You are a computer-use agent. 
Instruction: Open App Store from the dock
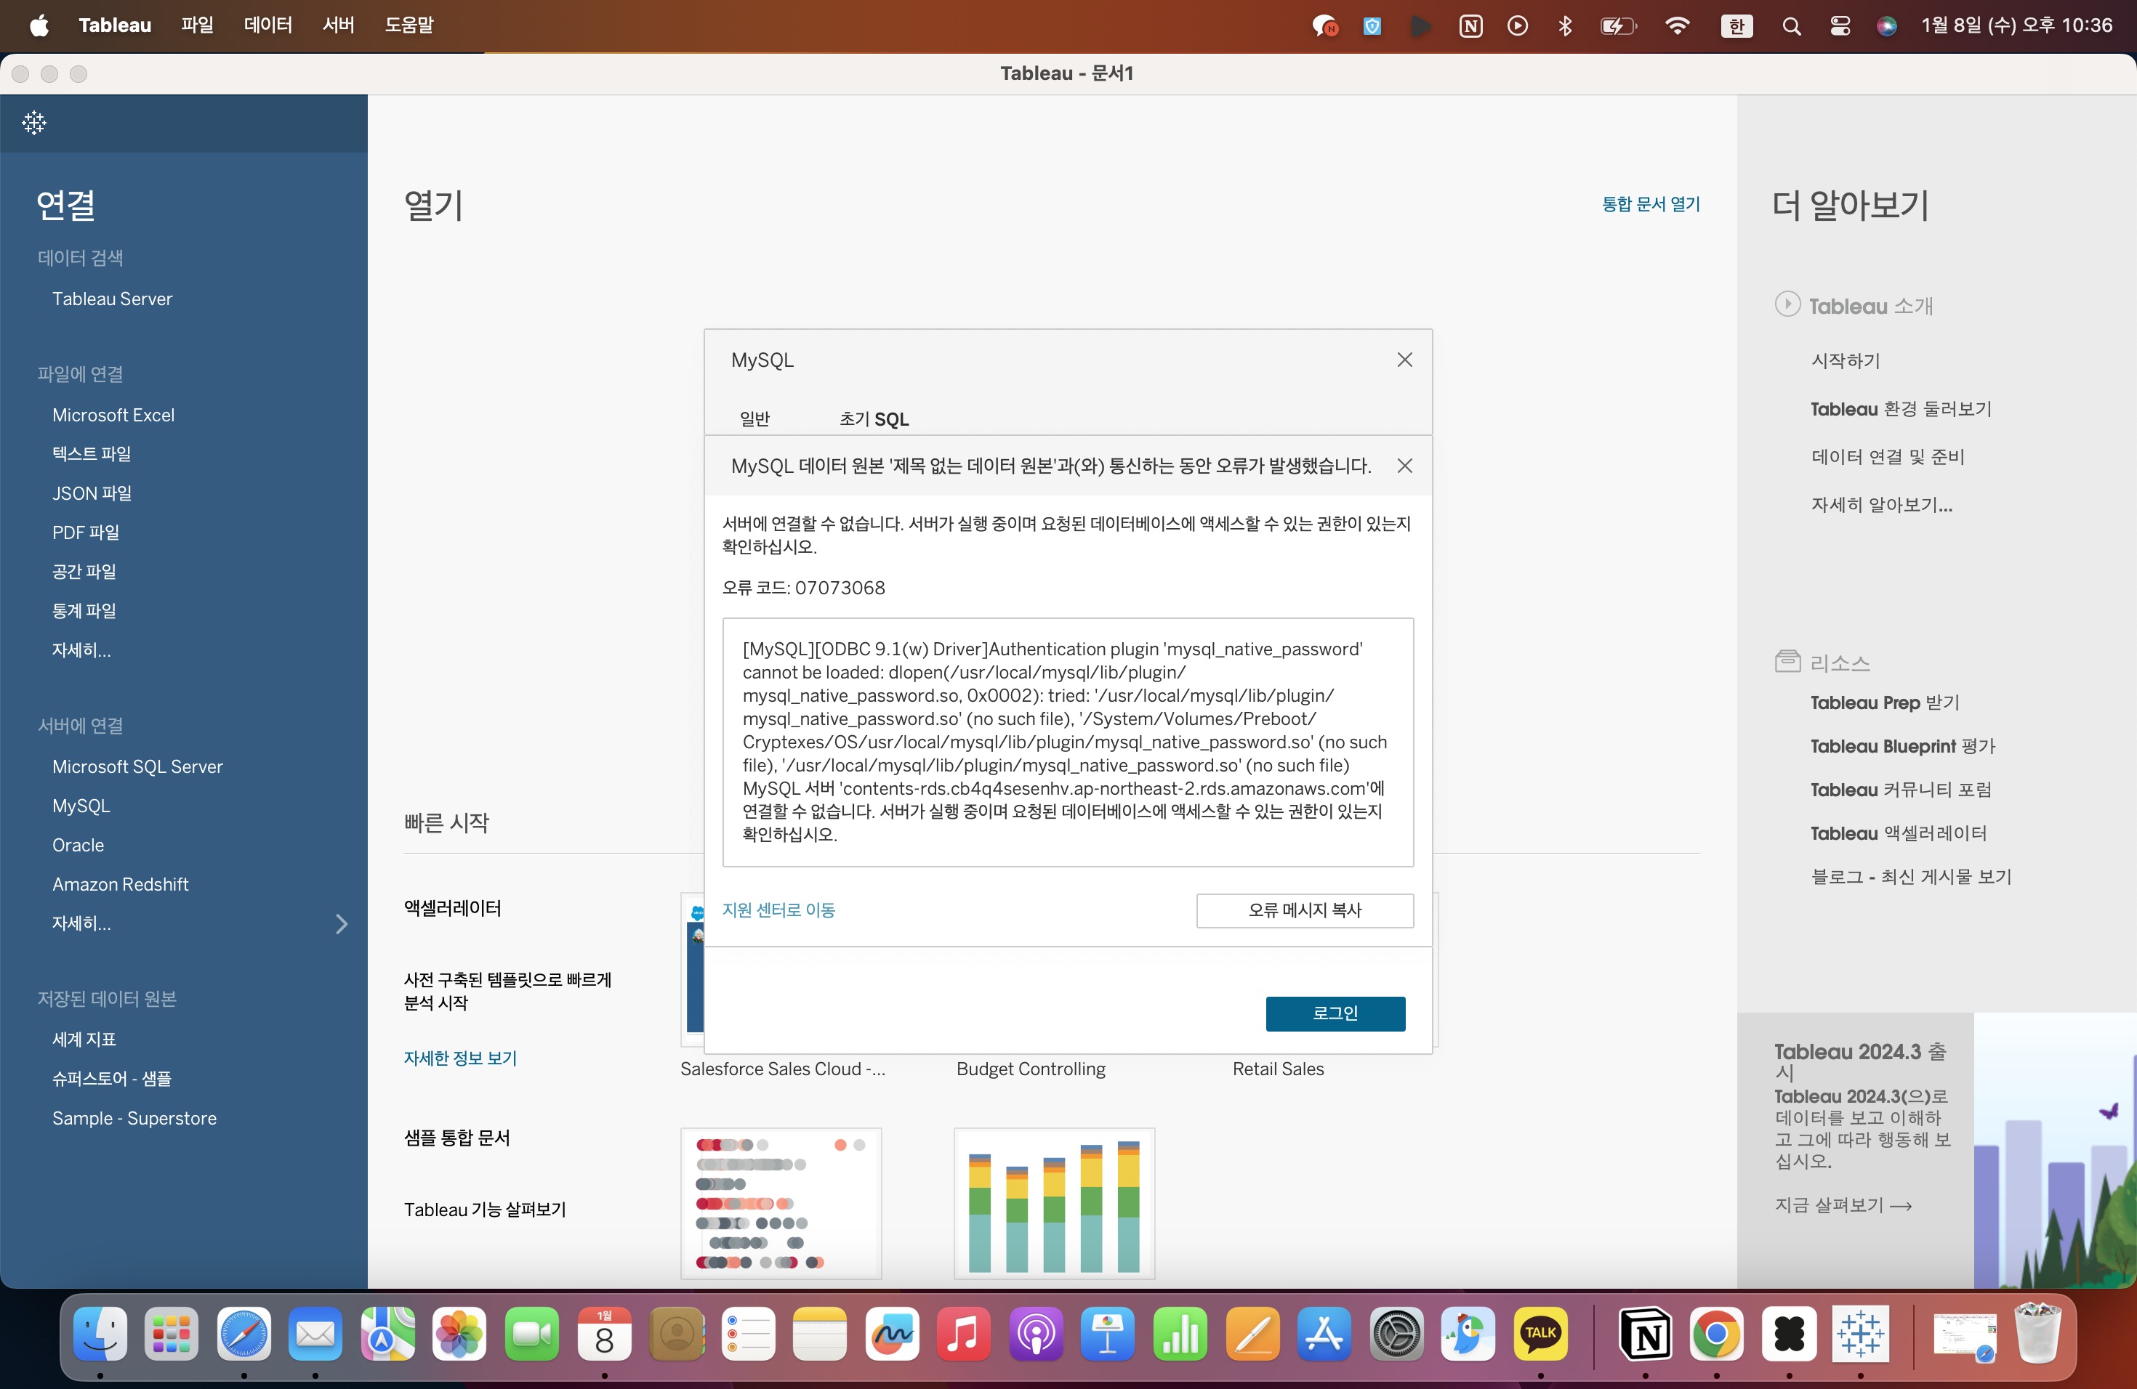(x=1324, y=1333)
